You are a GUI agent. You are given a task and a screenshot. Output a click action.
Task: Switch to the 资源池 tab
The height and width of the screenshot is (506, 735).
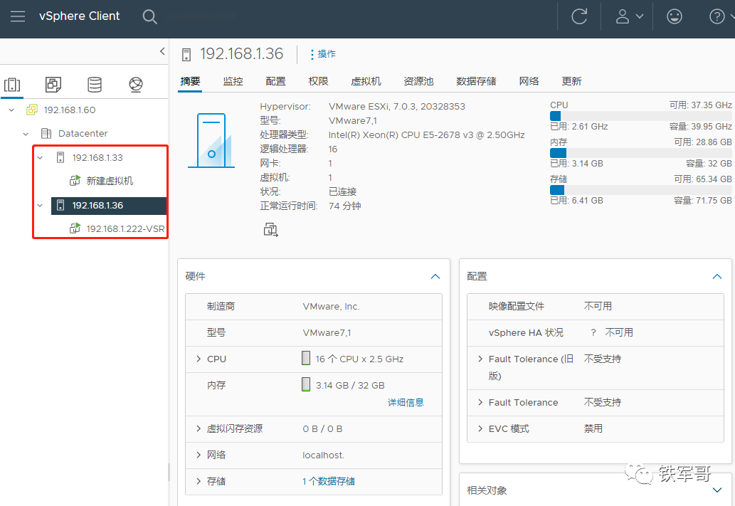point(418,82)
